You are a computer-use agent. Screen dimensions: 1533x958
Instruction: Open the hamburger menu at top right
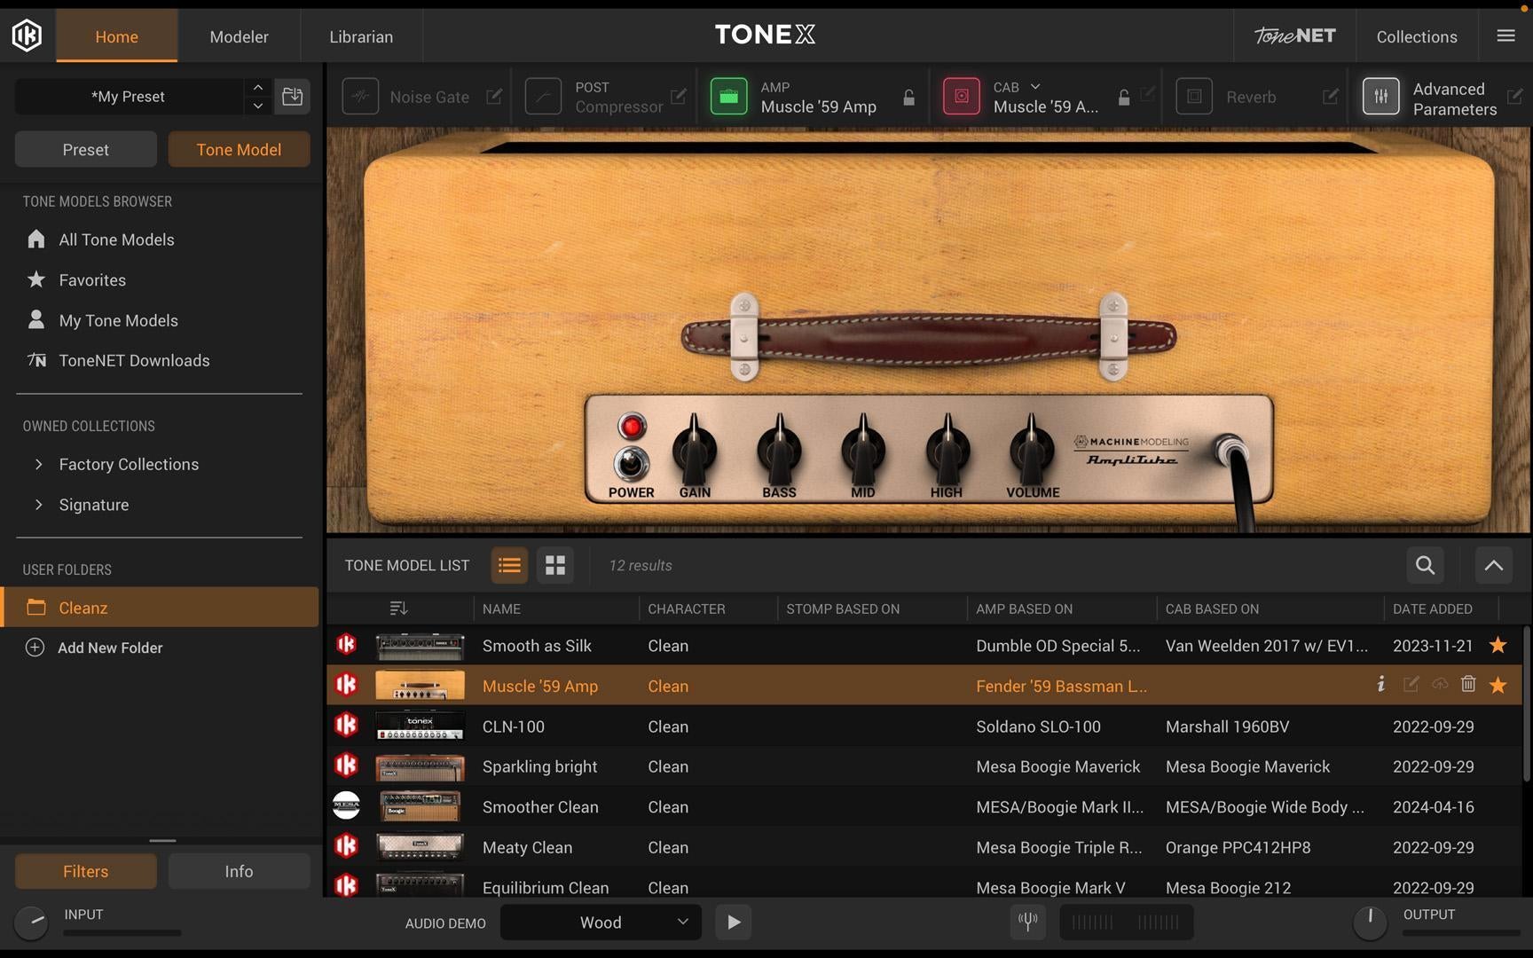(1505, 35)
